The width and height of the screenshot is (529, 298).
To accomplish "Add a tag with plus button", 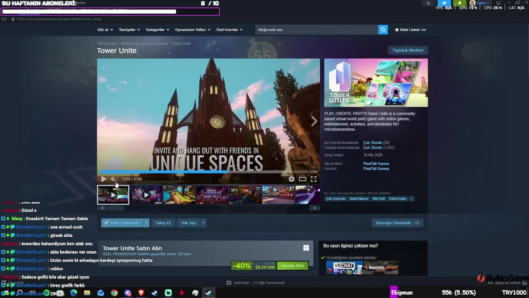I will (412, 199).
